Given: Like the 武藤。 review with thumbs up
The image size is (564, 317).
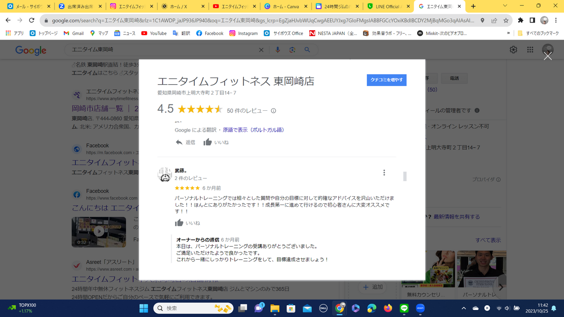Looking at the screenshot, I should coord(179,223).
